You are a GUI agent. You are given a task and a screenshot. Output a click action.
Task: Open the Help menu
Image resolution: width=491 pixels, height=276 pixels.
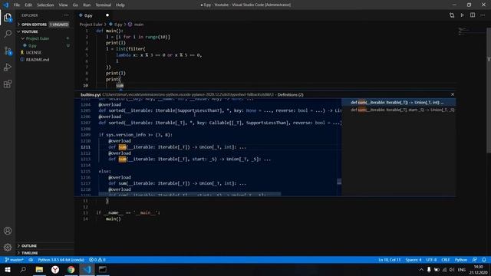click(120, 5)
